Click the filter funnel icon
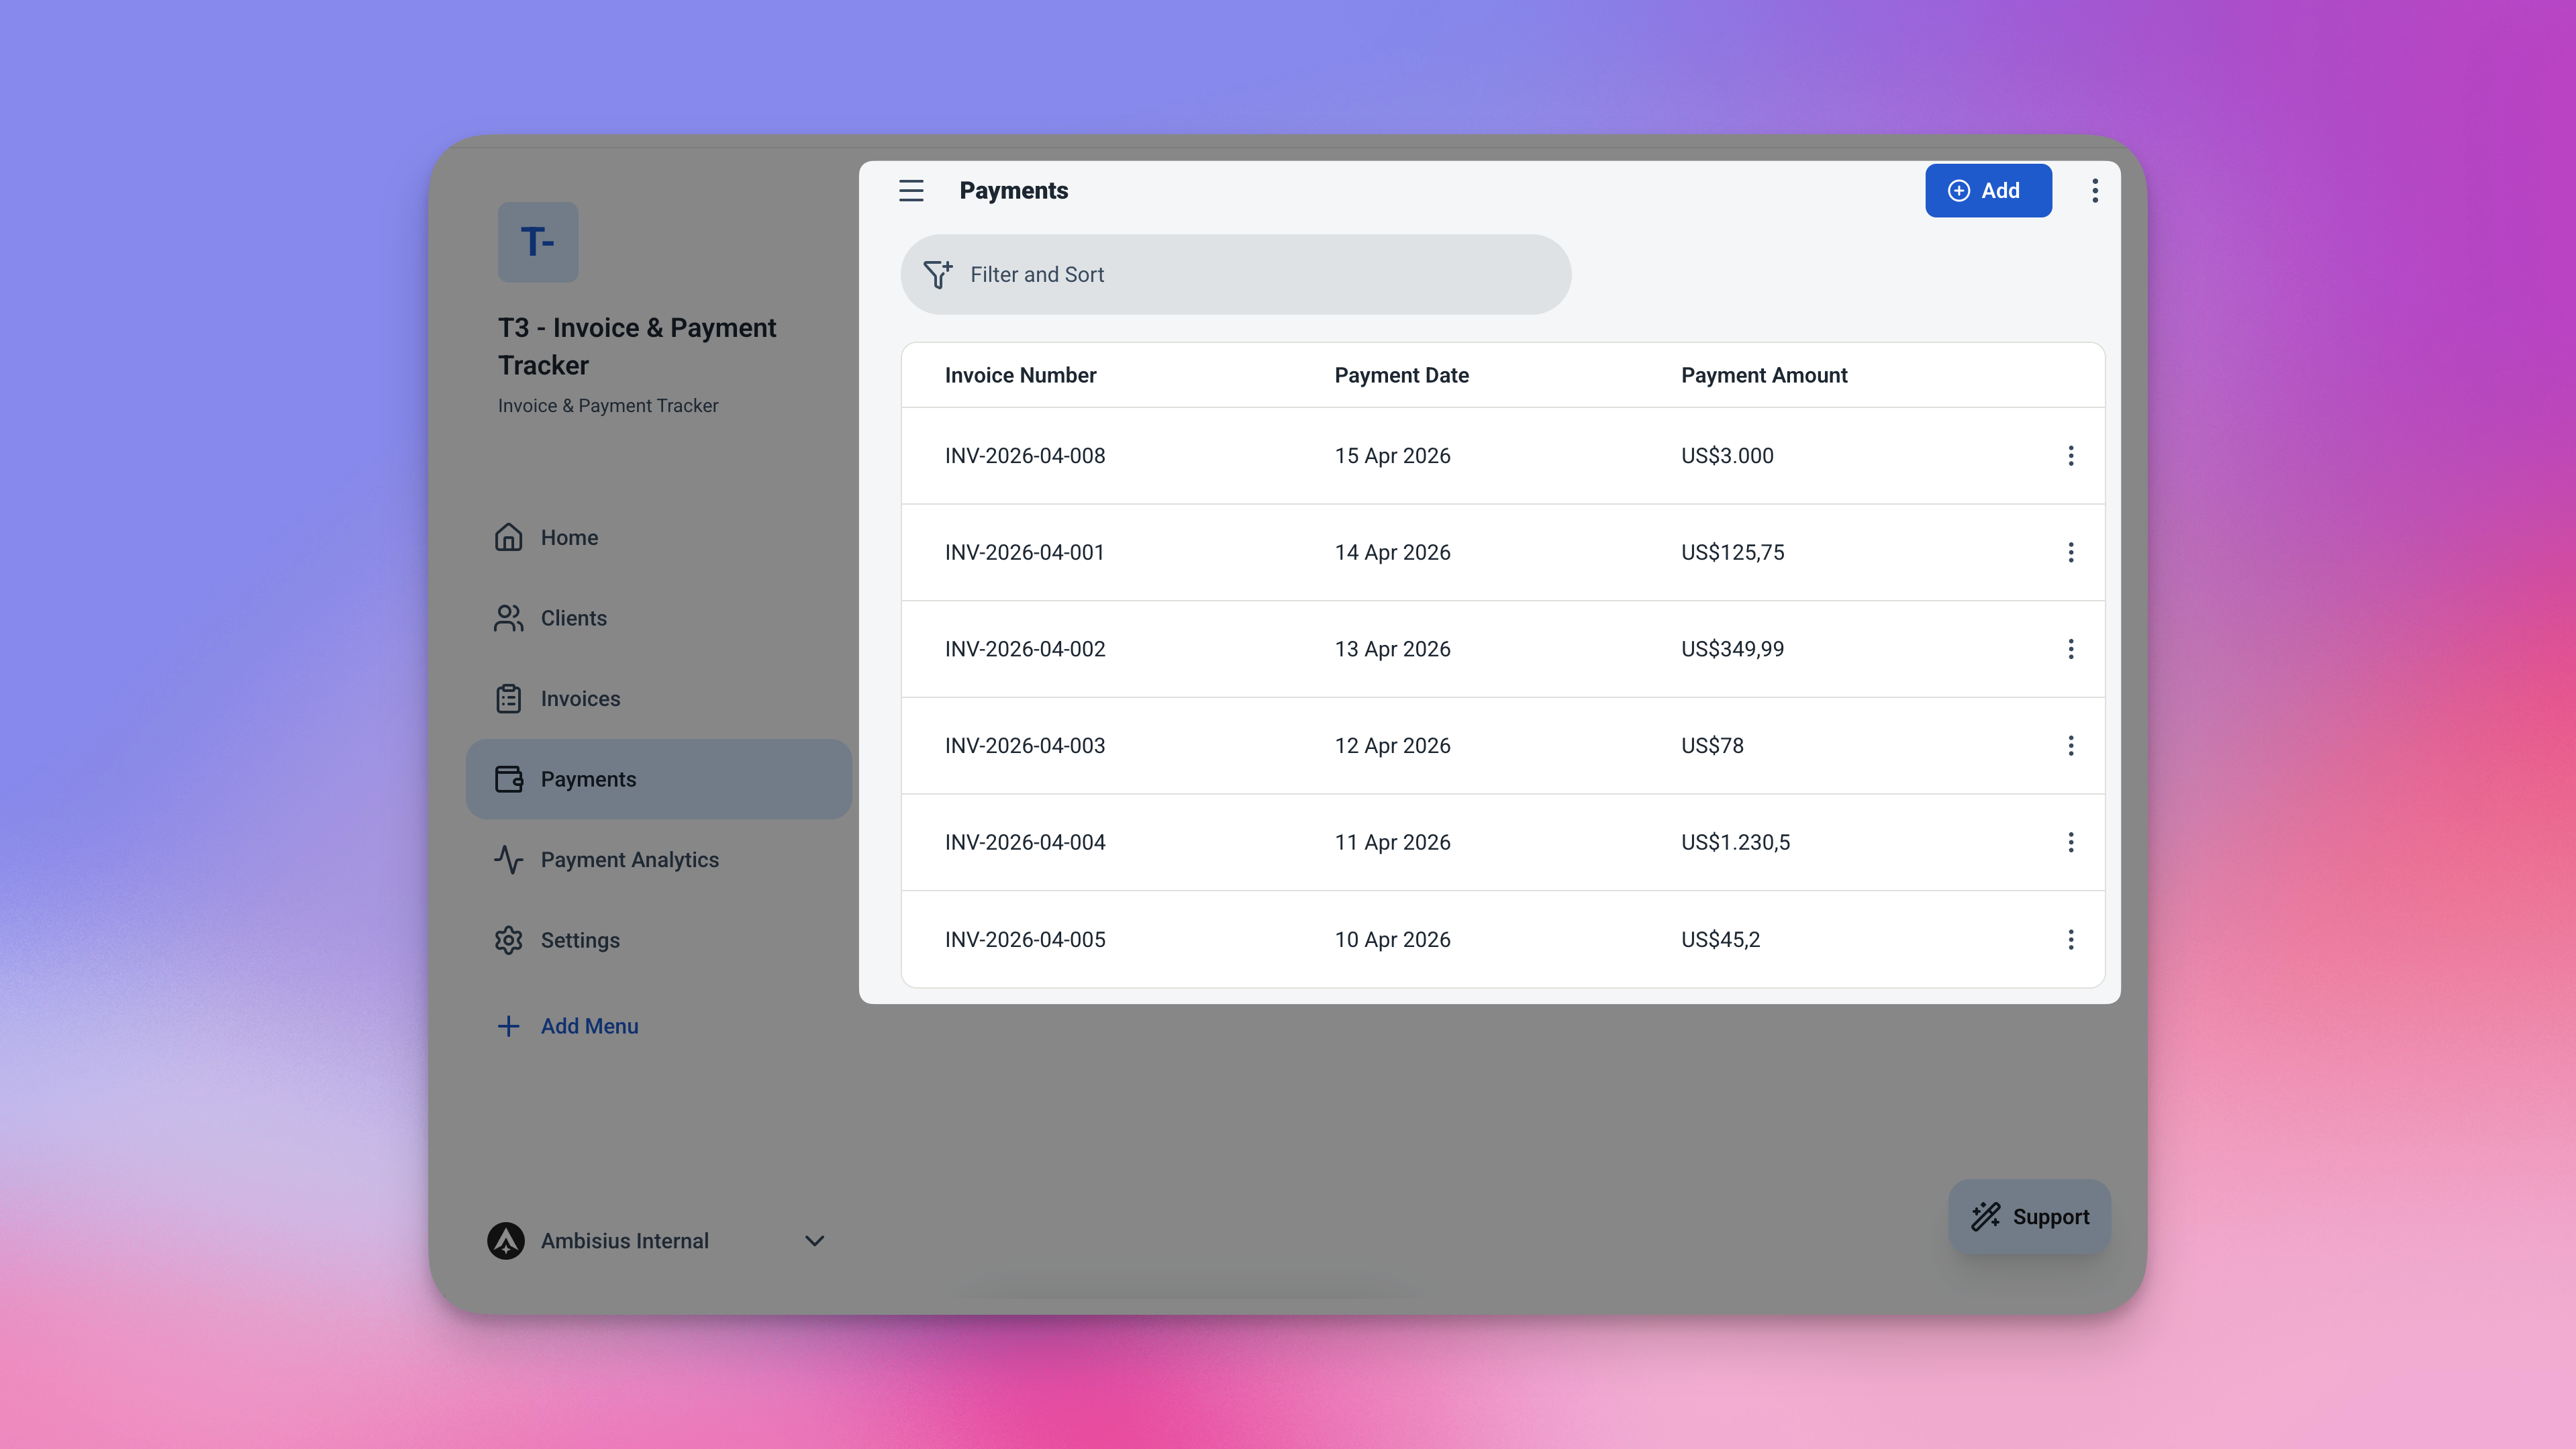 [x=937, y=274]
